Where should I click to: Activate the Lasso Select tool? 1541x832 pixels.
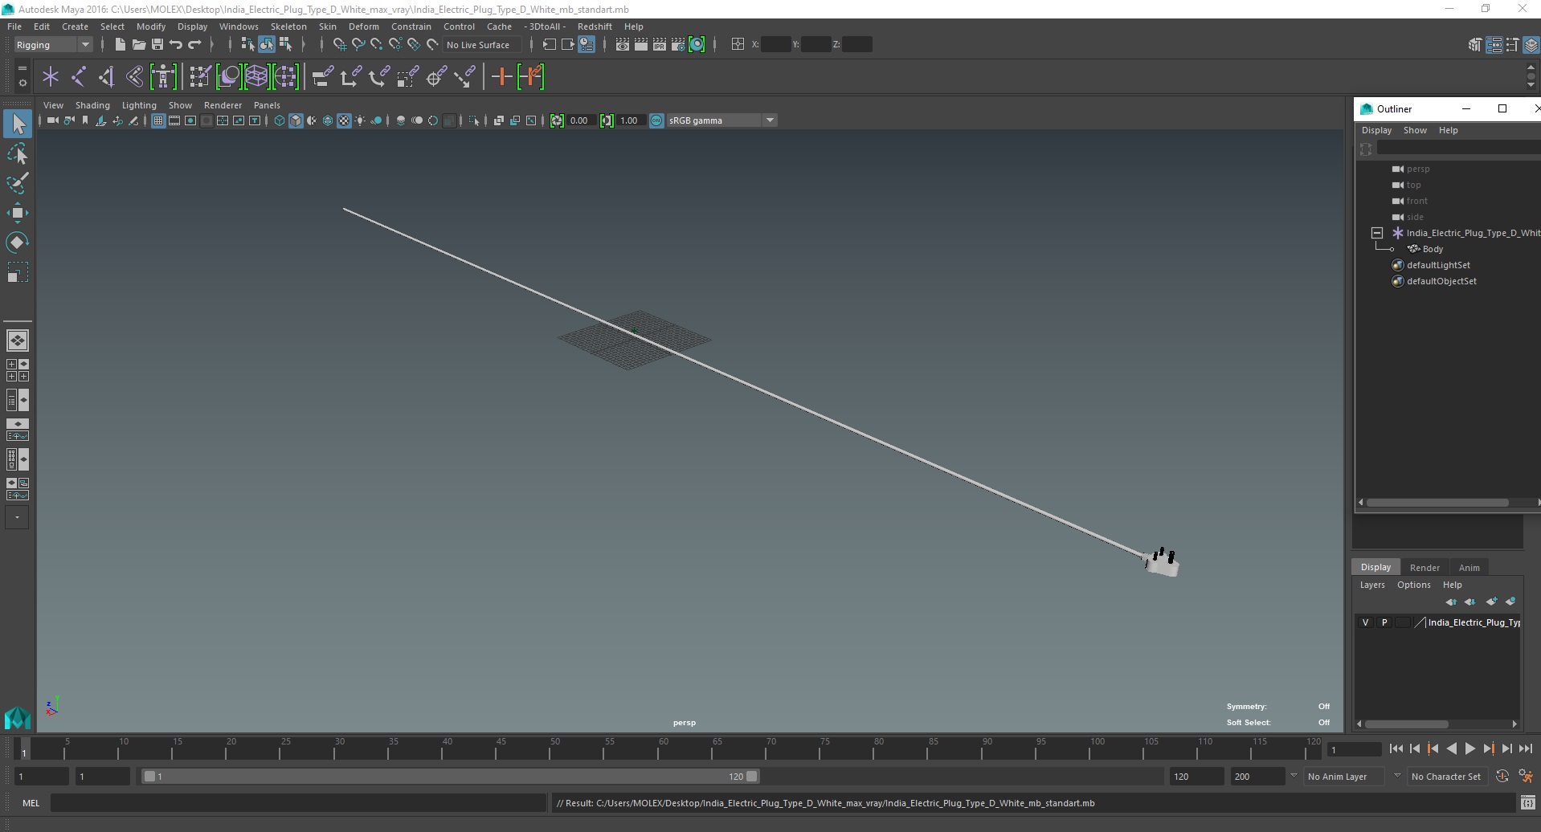point(18,154)
